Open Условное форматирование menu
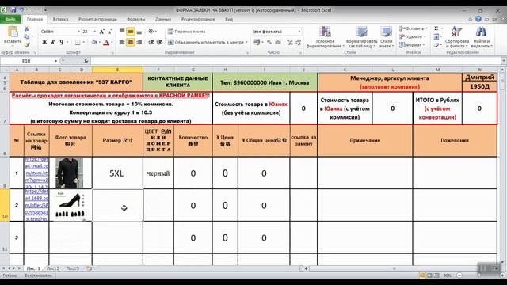The image size is (507, 285). [x=325, y=37]
